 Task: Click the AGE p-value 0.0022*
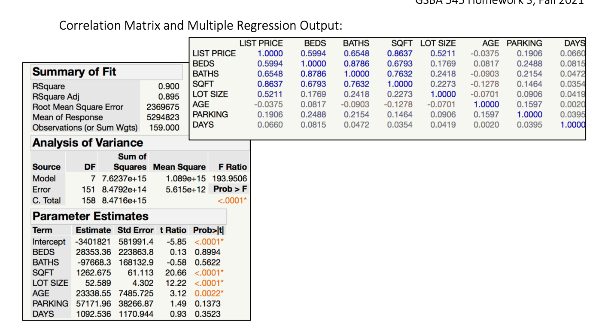pos(210,293)
